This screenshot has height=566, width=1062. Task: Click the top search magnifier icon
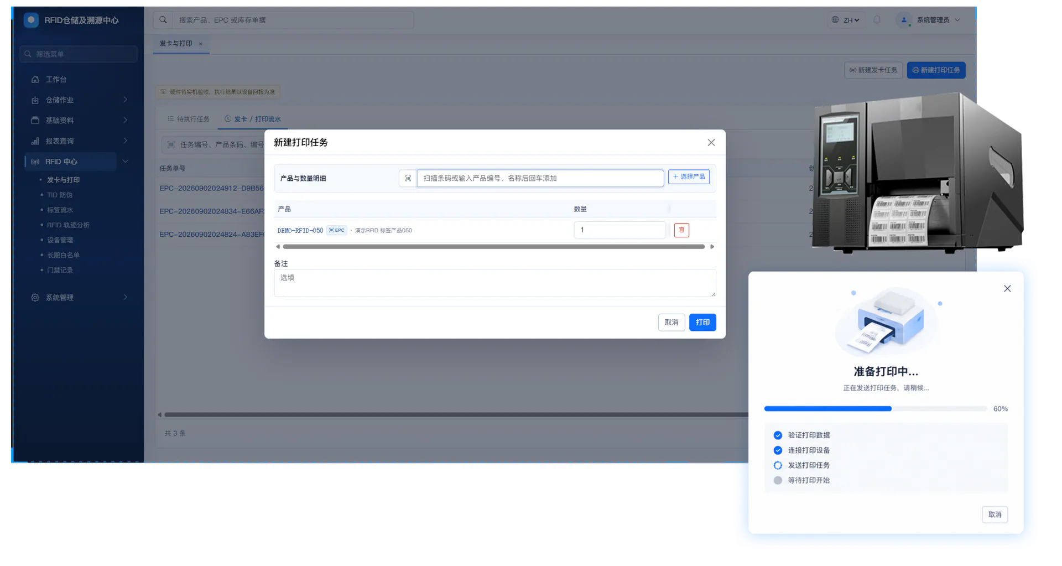coord(163,20)
